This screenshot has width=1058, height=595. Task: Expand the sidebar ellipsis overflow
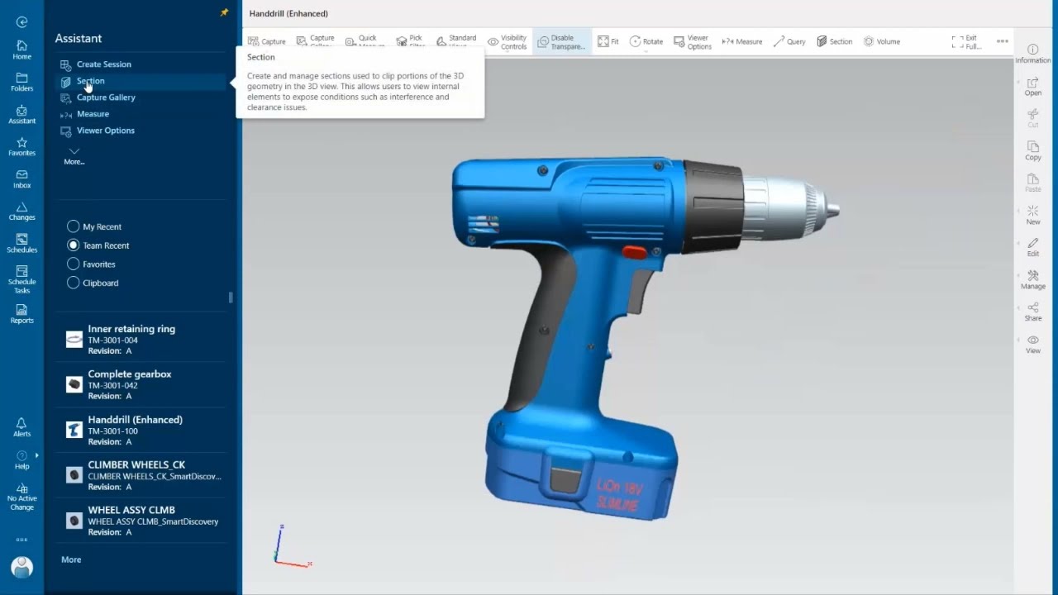21,540
